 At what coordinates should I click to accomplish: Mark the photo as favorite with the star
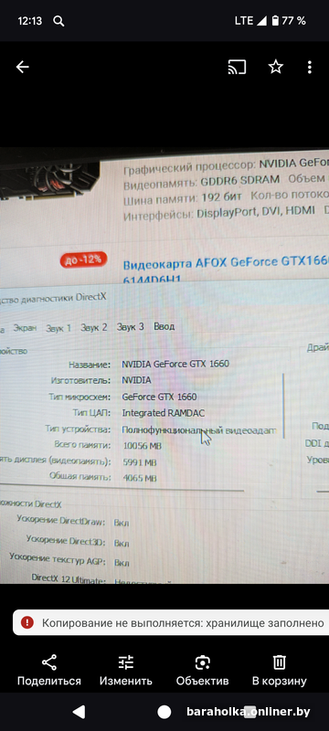276,67
